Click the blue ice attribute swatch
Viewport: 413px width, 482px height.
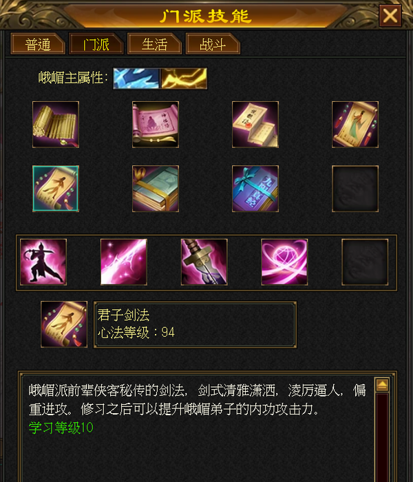(x=136, y=78)
